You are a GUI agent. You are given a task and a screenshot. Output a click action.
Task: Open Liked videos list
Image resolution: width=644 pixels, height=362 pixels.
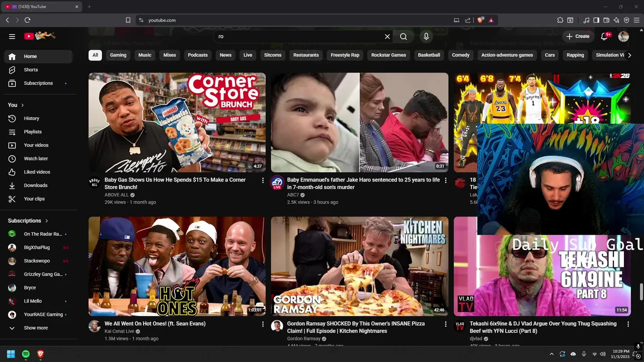click(x=39, y=172)
